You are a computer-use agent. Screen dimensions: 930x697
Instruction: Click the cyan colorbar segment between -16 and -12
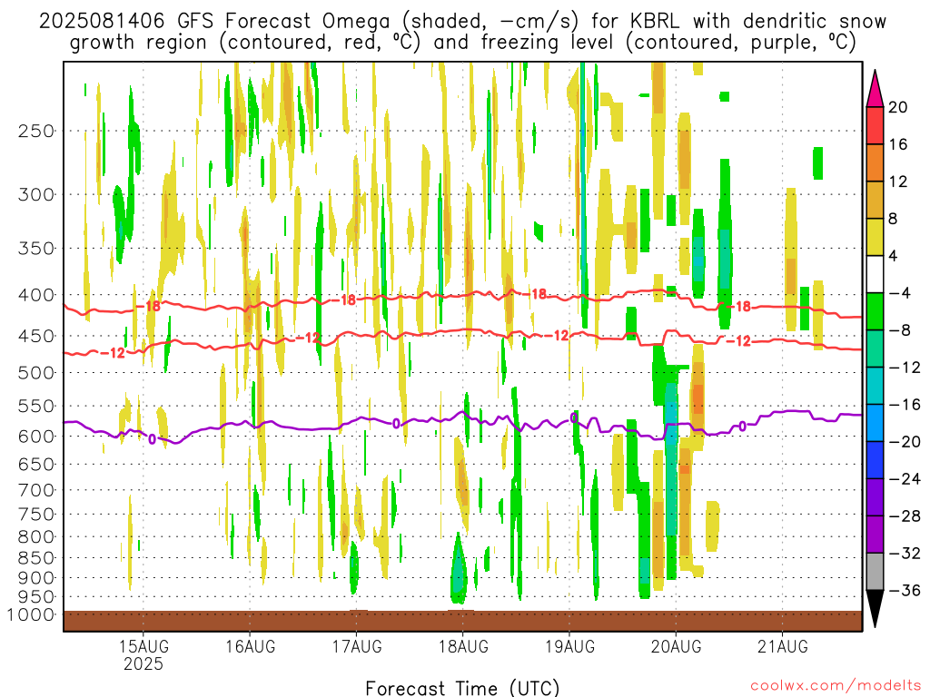tap(875, 386)
